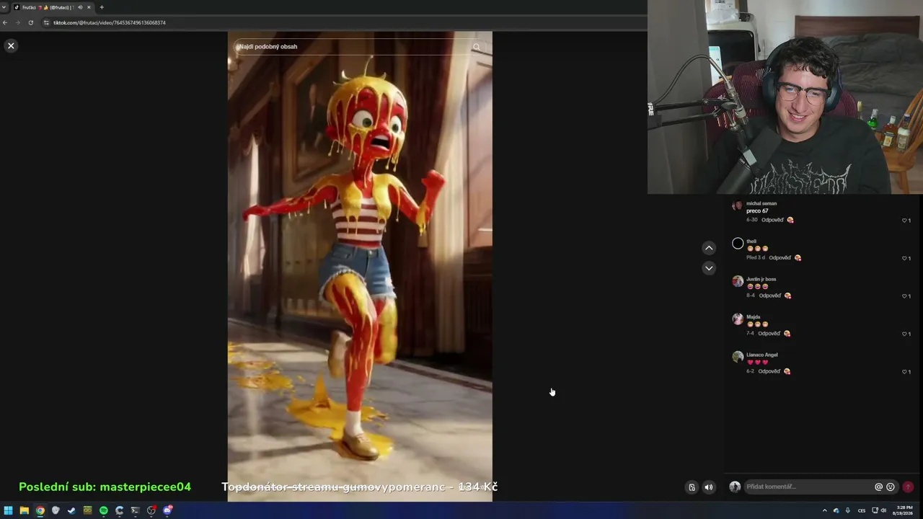
Task: Like Majda's comment
Action: pyautogui.click(x=906, y=334)
